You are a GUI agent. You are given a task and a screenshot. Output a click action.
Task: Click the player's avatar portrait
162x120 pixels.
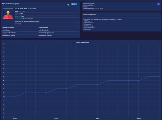(8, 14)
